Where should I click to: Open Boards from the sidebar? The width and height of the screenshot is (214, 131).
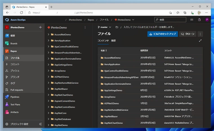click(x=14, y=43)
